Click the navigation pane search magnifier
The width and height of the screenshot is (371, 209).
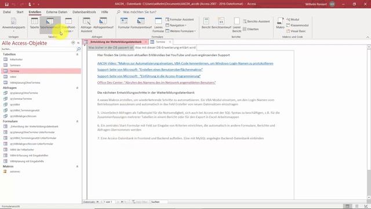click(79, 49)
